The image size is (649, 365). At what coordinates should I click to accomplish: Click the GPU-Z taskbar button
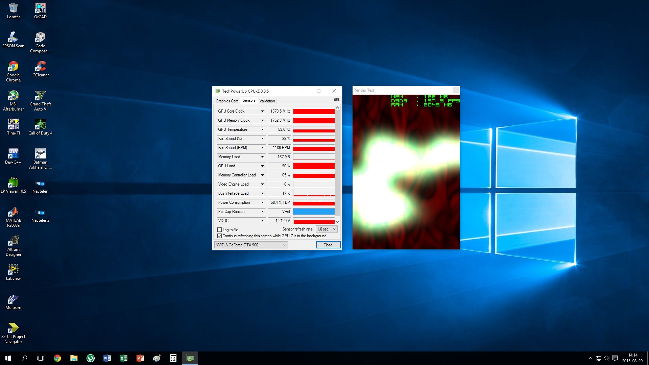(190, 358)
